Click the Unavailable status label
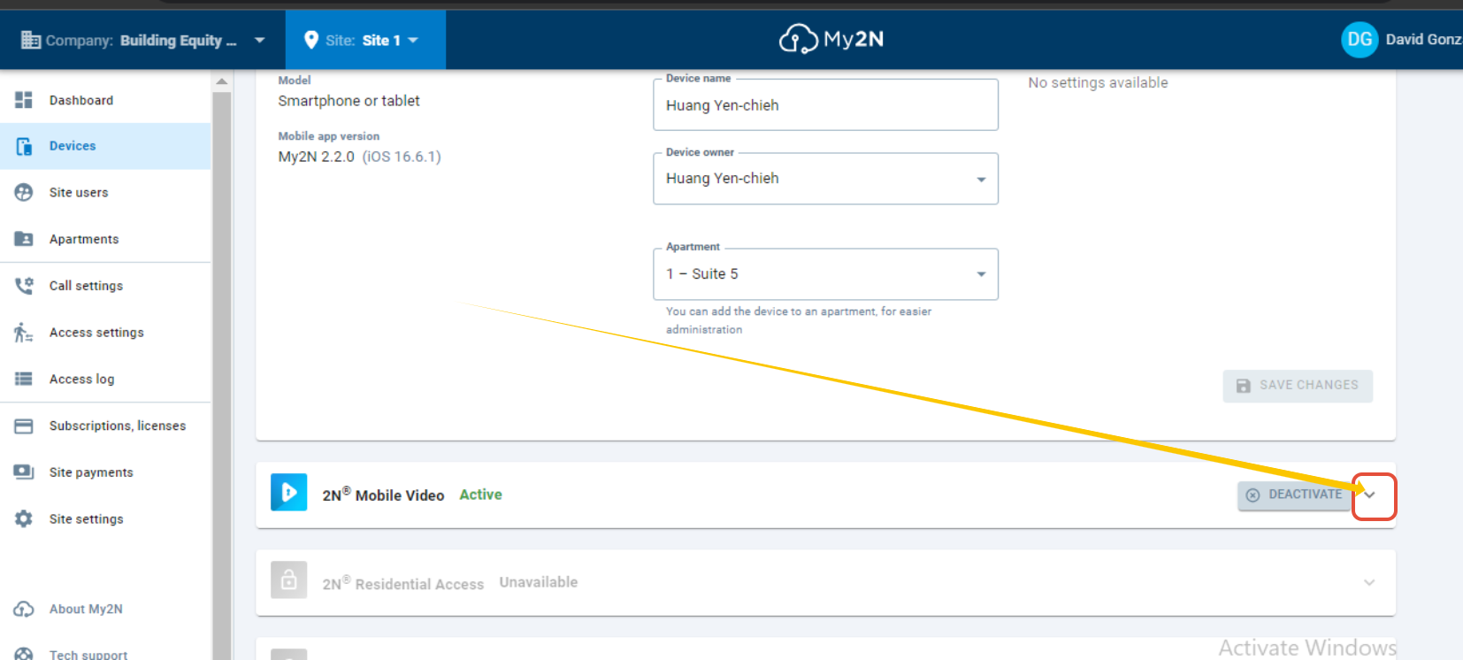 538,582
